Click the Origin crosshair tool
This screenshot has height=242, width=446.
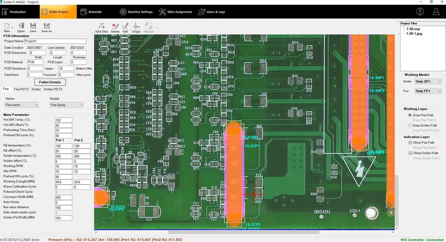(137, 27)
